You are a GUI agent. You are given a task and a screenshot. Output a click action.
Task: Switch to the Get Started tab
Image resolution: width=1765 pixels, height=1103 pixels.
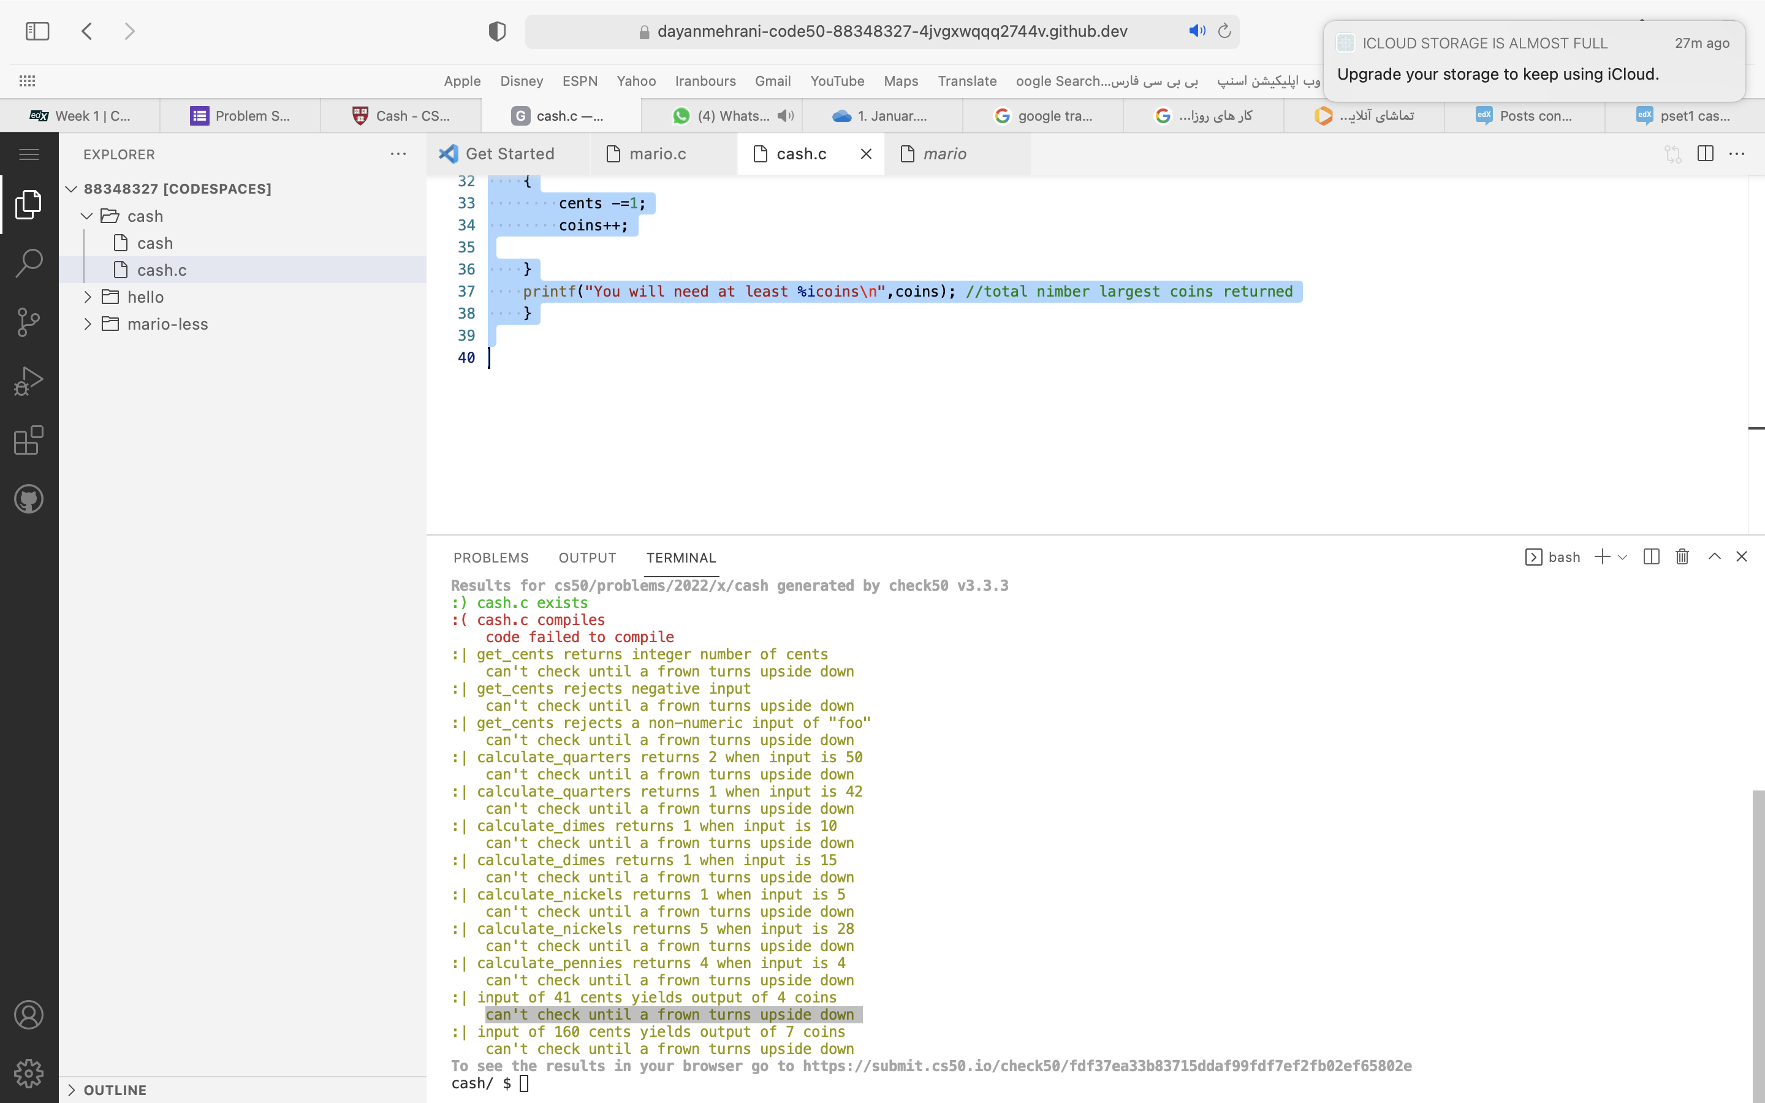(509, 154)
